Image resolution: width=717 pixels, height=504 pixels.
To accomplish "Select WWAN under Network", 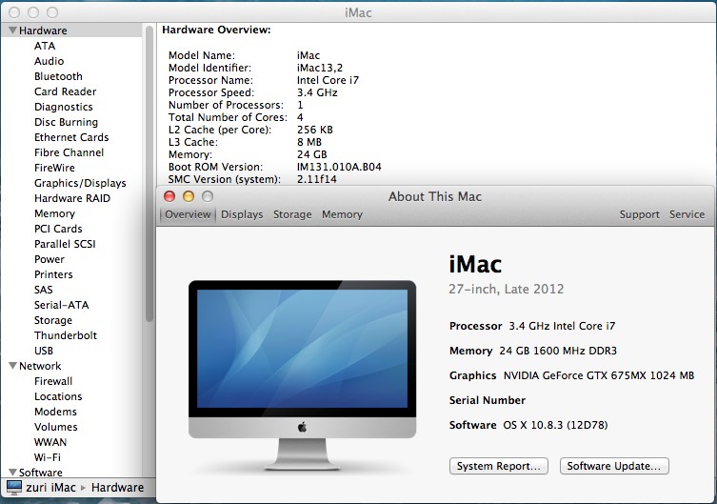I will click(50, 442).
